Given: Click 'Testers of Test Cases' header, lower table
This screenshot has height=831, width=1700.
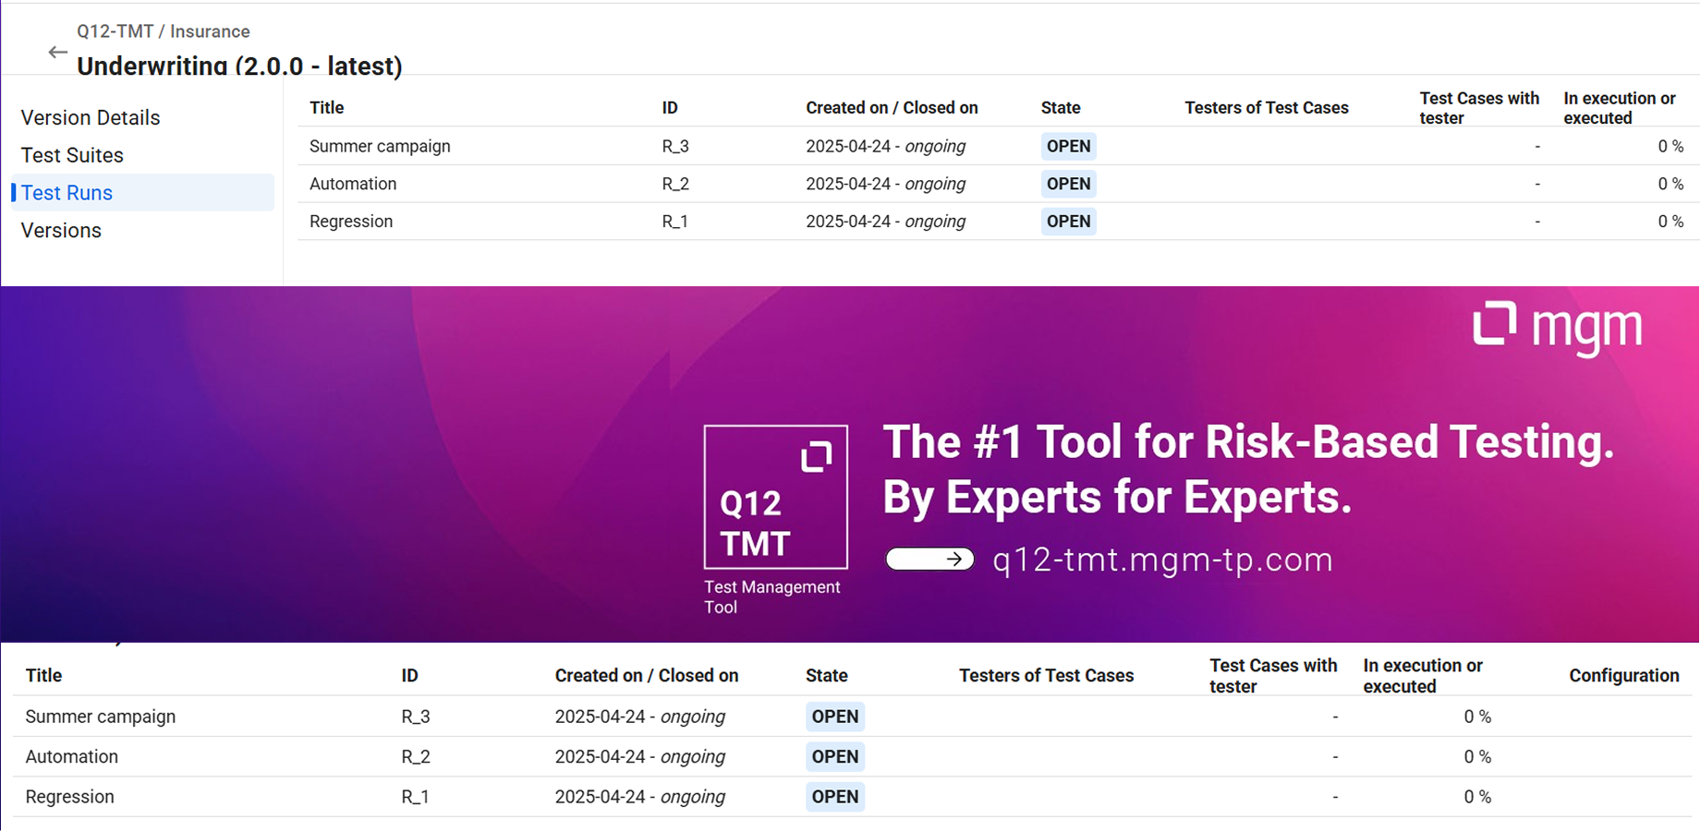Looking at the screenshot, I should (x=1046, y=675).
